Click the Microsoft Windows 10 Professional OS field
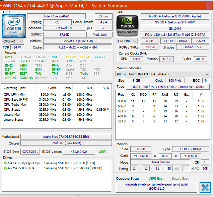214x197 pixels. click(156, 187)
